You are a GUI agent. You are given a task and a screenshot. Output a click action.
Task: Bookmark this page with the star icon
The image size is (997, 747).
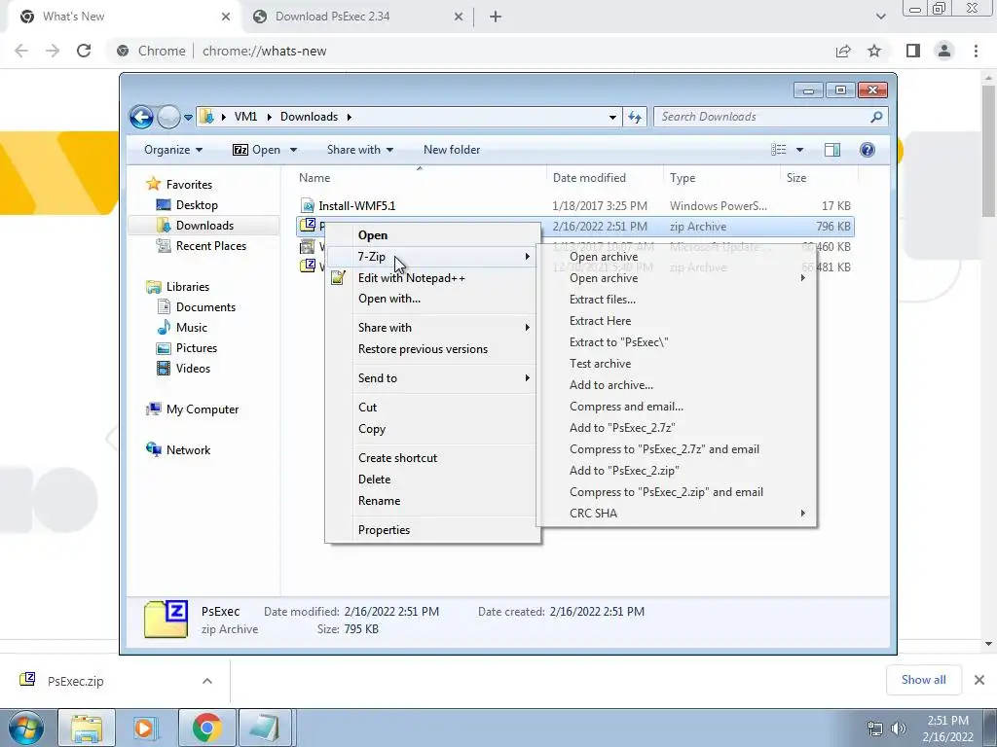coord(874,51)
